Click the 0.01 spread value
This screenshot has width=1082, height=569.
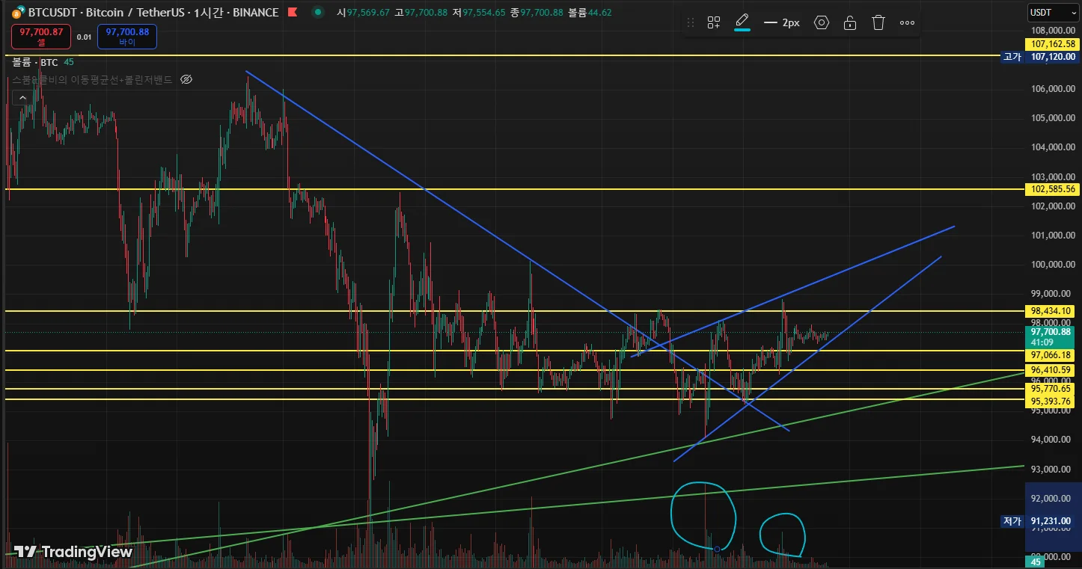click(85, 37)
